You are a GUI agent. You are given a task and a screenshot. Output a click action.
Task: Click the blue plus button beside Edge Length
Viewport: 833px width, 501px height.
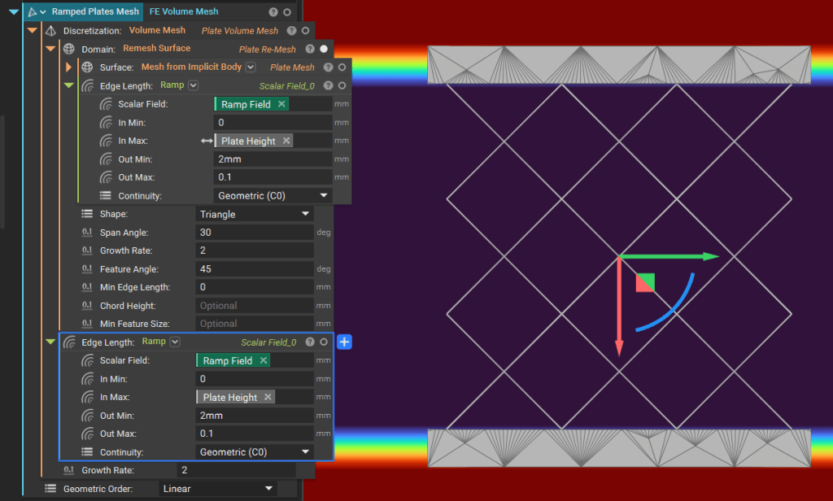click(x=343, y=342)
